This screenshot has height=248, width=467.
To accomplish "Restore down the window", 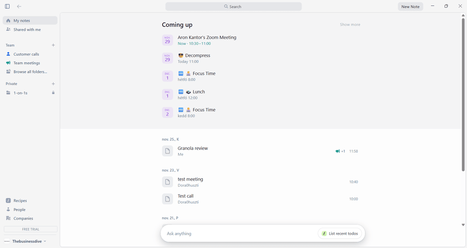I will [446, 6].
